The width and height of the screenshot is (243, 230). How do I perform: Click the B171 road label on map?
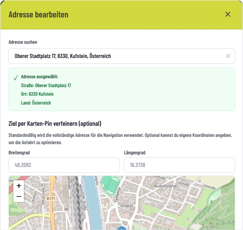51,199
